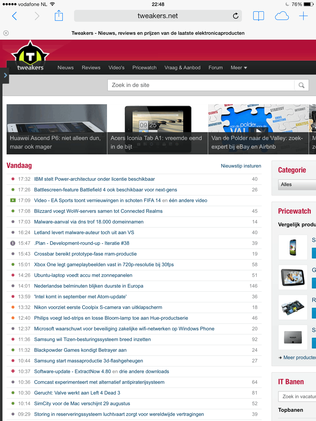
Task: Go to the Forum
Action: tap(216, 68)
